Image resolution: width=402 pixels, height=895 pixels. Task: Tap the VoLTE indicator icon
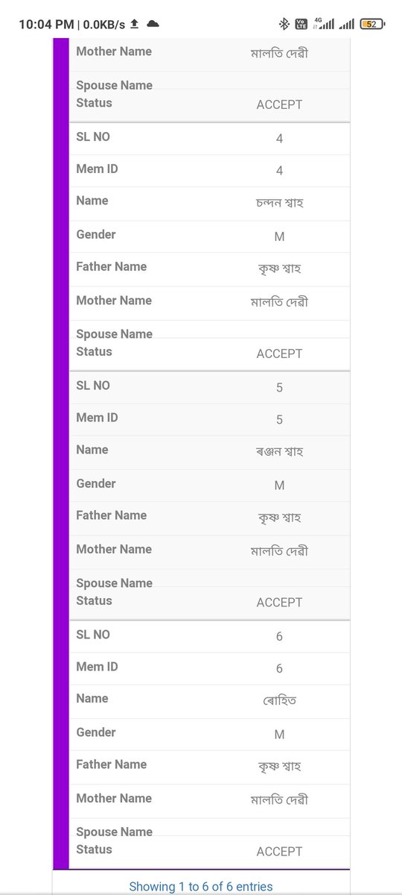301,24
